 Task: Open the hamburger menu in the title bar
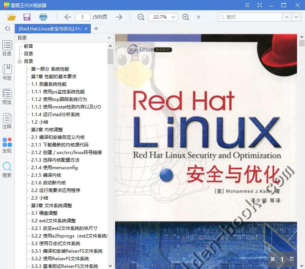coord(247,5)
